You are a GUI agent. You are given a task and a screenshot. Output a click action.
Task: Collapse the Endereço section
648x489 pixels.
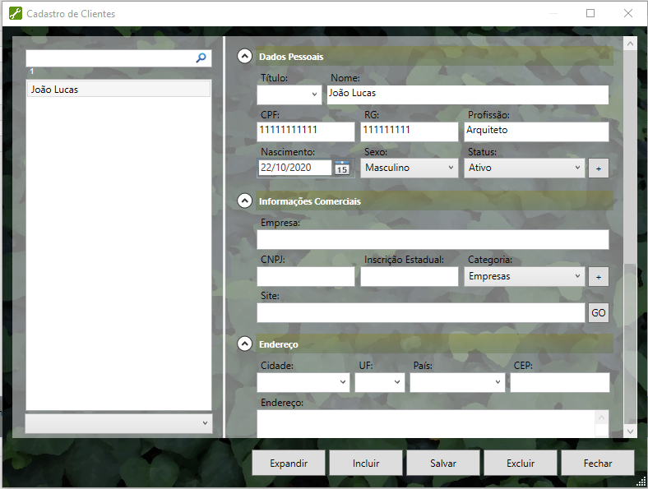[x=244, y=344]
